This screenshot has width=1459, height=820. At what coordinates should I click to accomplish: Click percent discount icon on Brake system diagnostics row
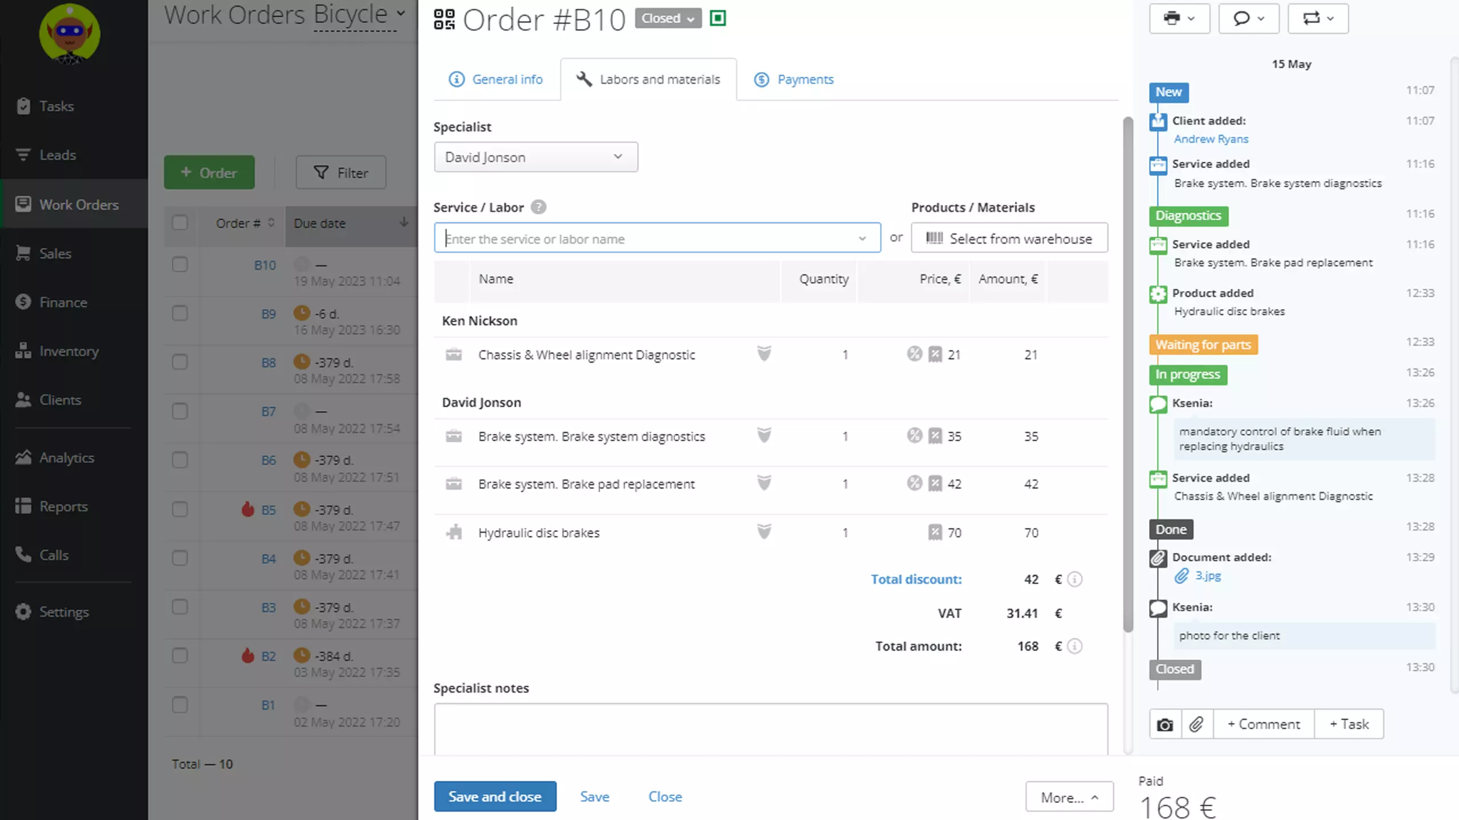(914, 436)
